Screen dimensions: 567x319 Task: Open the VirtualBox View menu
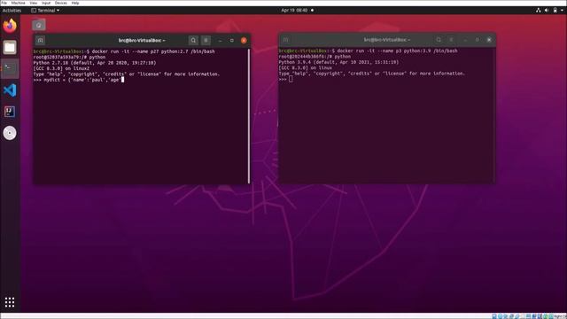(x=34, y=3)
